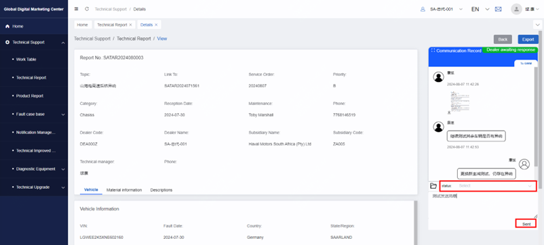Viewport: 544px width, 245px height.
Task: Expand the Diagnostic Equipment submenu
Action: [x=63, y=169]
